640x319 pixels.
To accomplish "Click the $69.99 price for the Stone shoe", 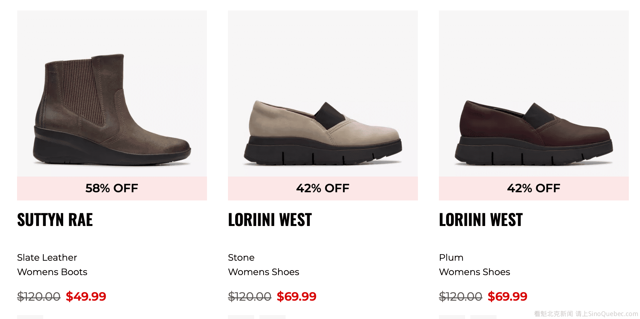I will tap(296, 296).
